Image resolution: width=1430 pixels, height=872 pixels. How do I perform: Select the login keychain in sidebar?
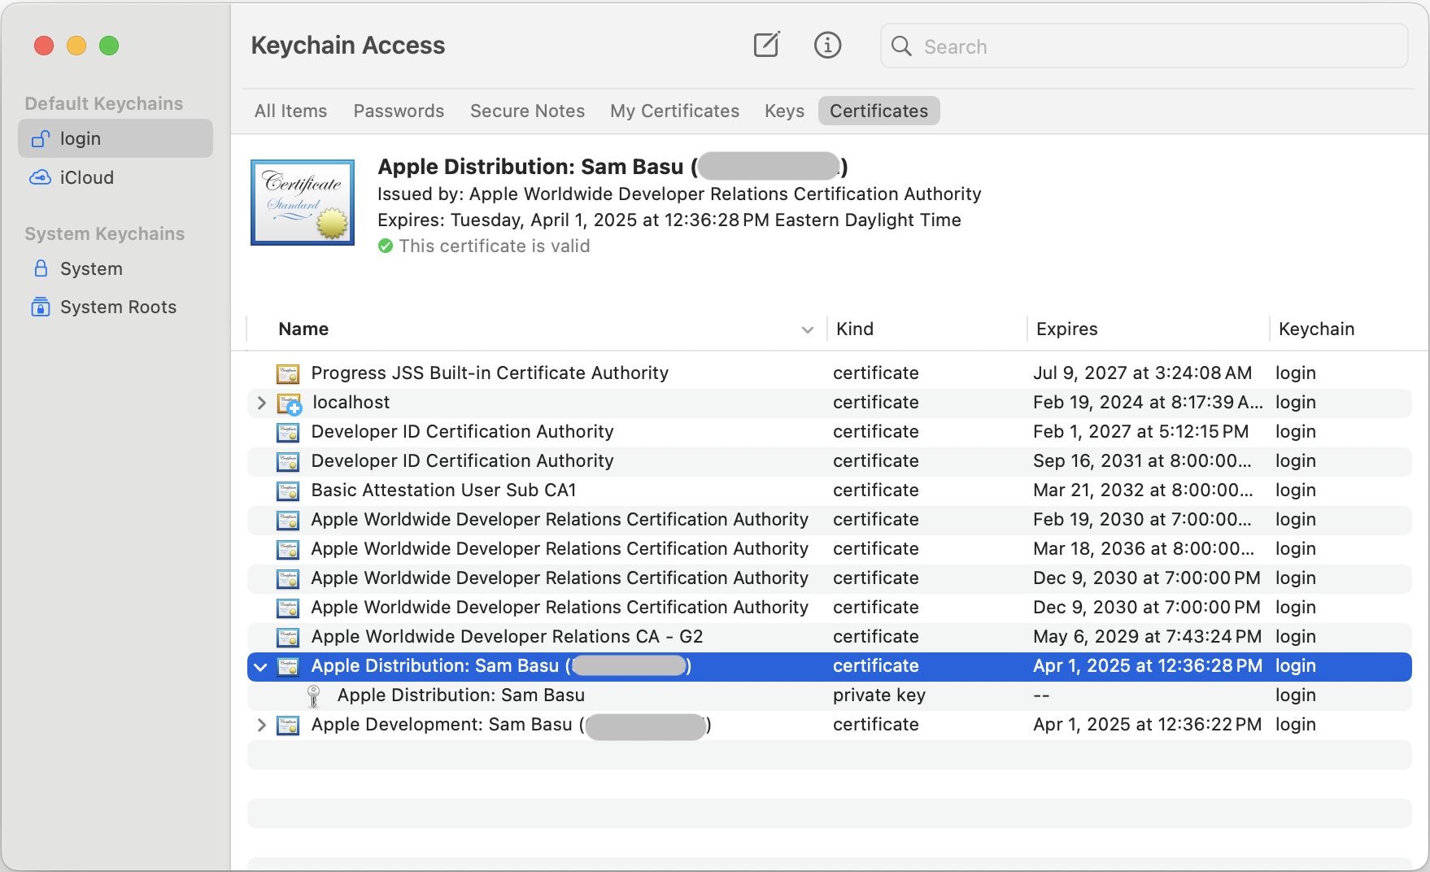pyautogui.click(x=116, y=138)
